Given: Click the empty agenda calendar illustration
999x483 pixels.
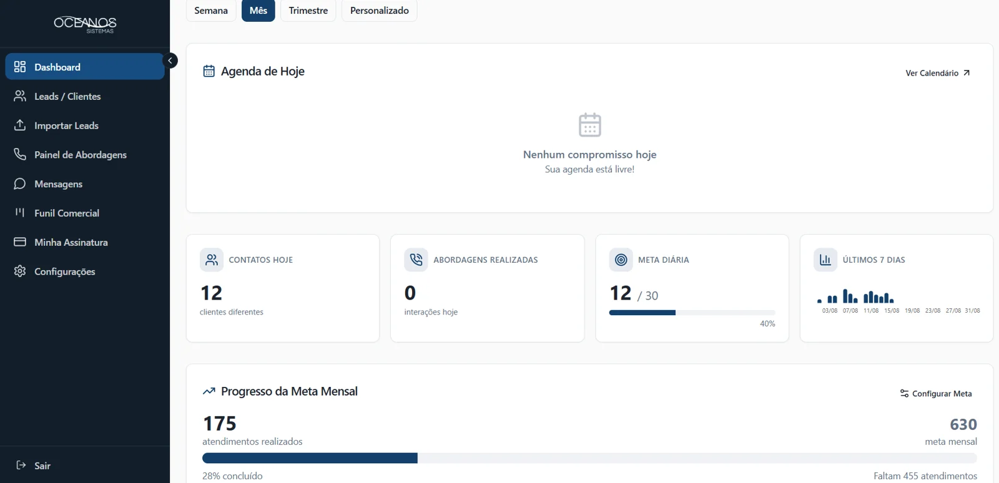Looking at the screenshot, I should [590, 125].
